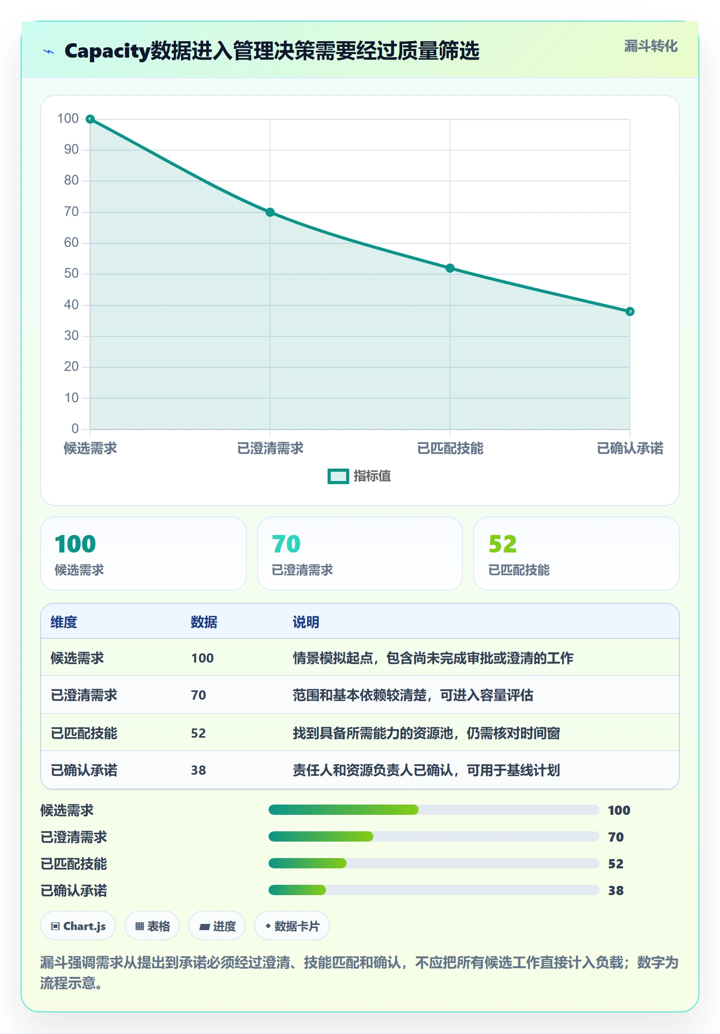The height and width of the screenshot is (1034, 720).
Task: Select the 已确认承诺 cell in the table
Action: point(84,770)
